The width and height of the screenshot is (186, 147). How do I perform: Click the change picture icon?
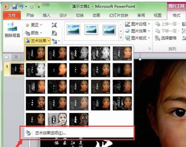click(54, 33)
